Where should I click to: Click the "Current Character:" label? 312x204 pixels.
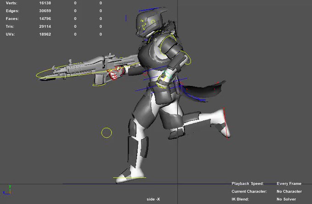coord(249,192)
